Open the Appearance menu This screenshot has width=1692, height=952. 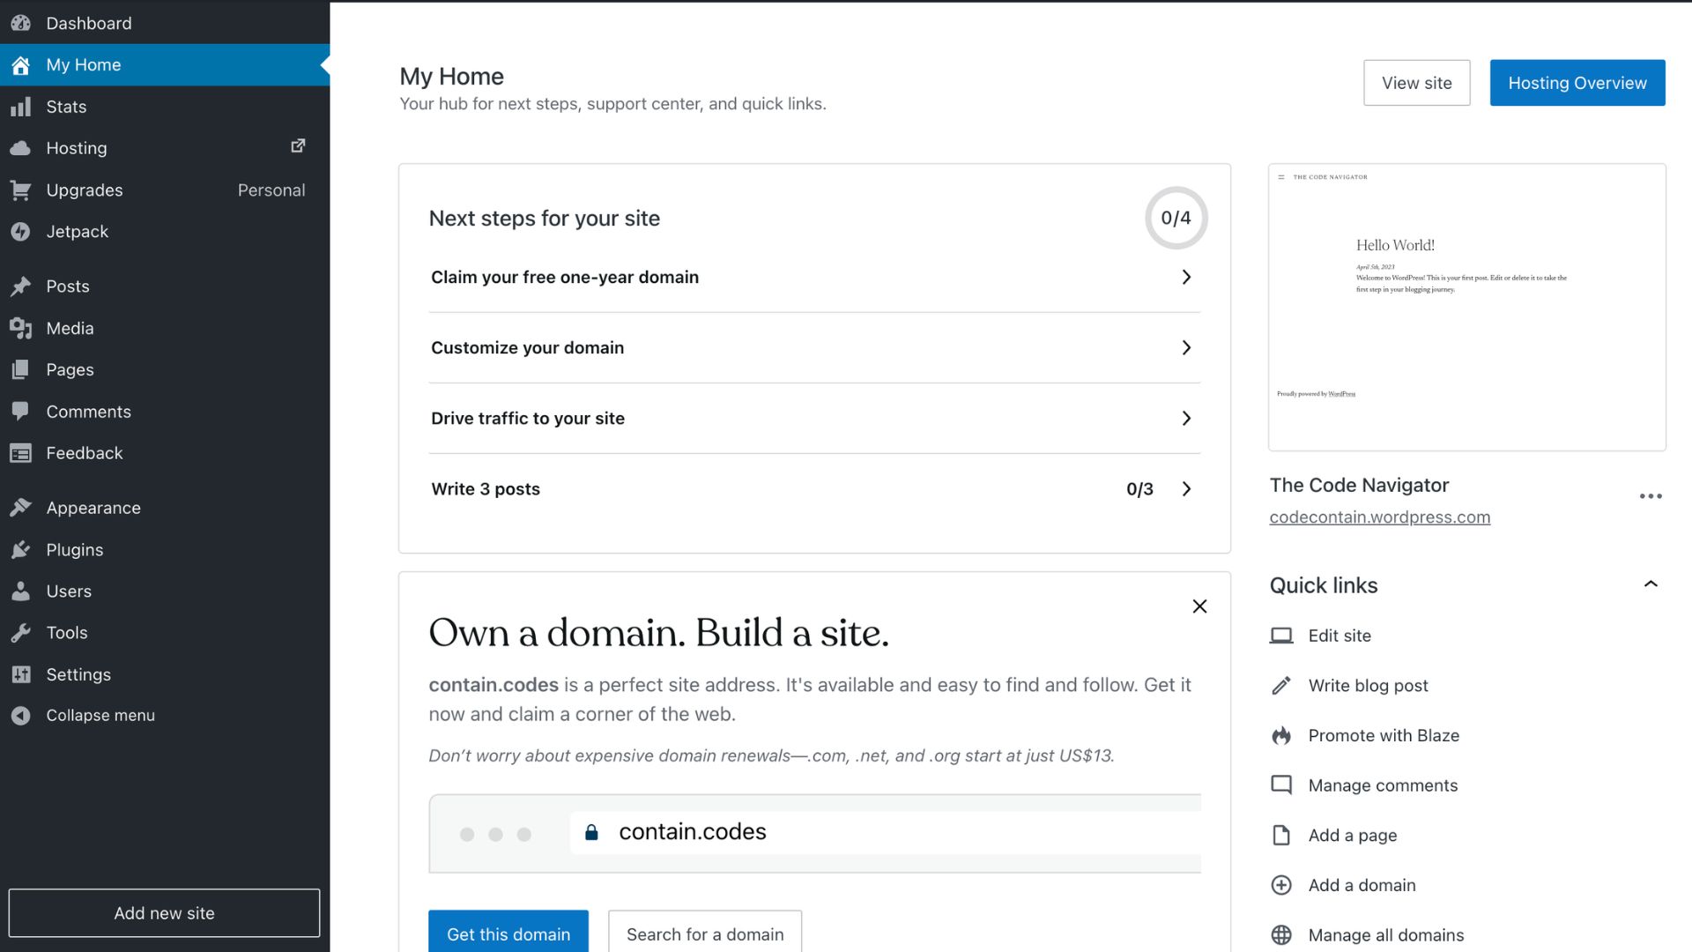tap(165, 508)
